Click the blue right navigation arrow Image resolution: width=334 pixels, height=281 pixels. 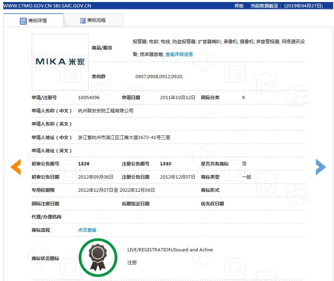tap(320, 167)
